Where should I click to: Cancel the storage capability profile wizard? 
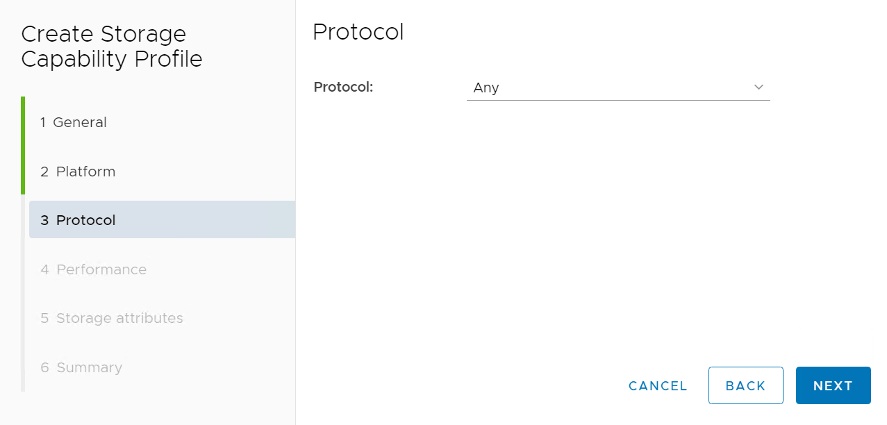coord(658,386)
